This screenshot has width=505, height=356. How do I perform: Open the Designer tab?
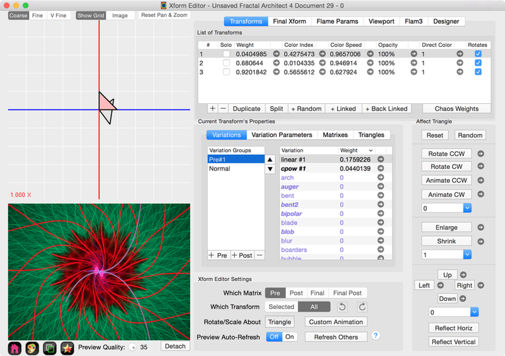446,21
